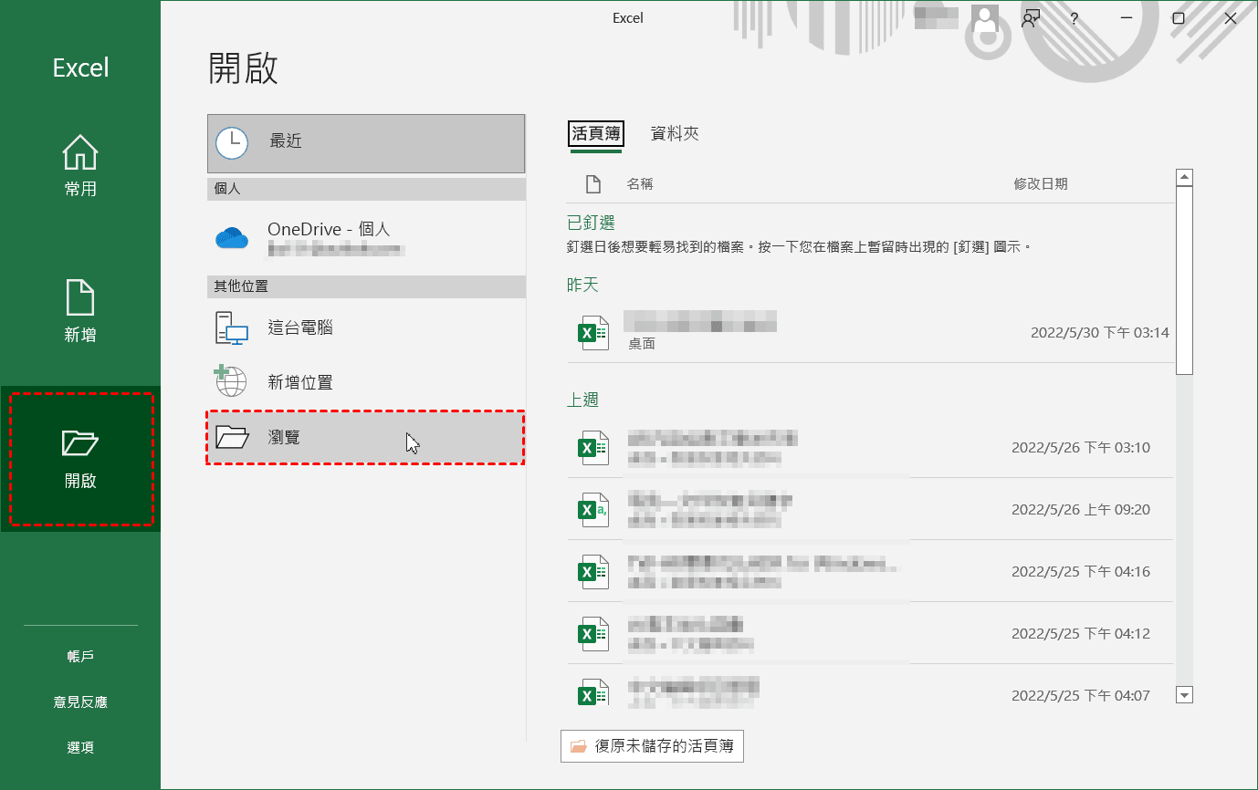Open the account avatar in the title bar
The height and width of the screenshot is (790, 1258).
[x=985, y=18]
